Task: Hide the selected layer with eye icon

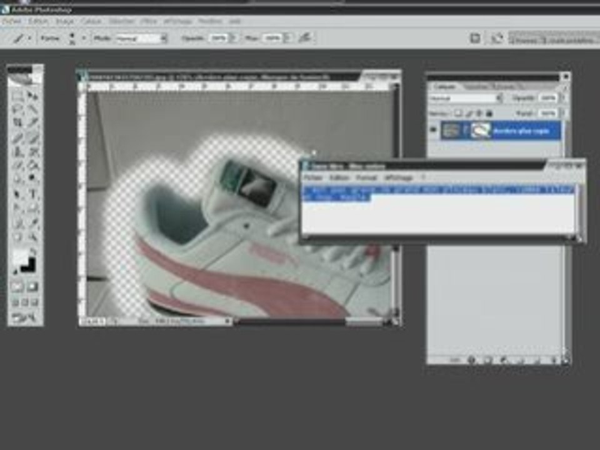Action: 433,130
